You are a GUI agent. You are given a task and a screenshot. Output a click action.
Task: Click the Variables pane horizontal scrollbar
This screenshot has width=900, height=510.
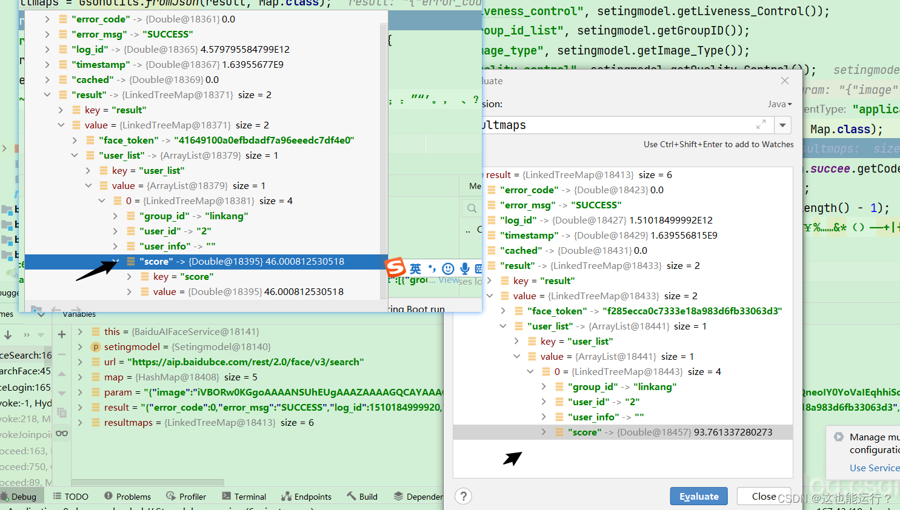[x=148, y=483]
